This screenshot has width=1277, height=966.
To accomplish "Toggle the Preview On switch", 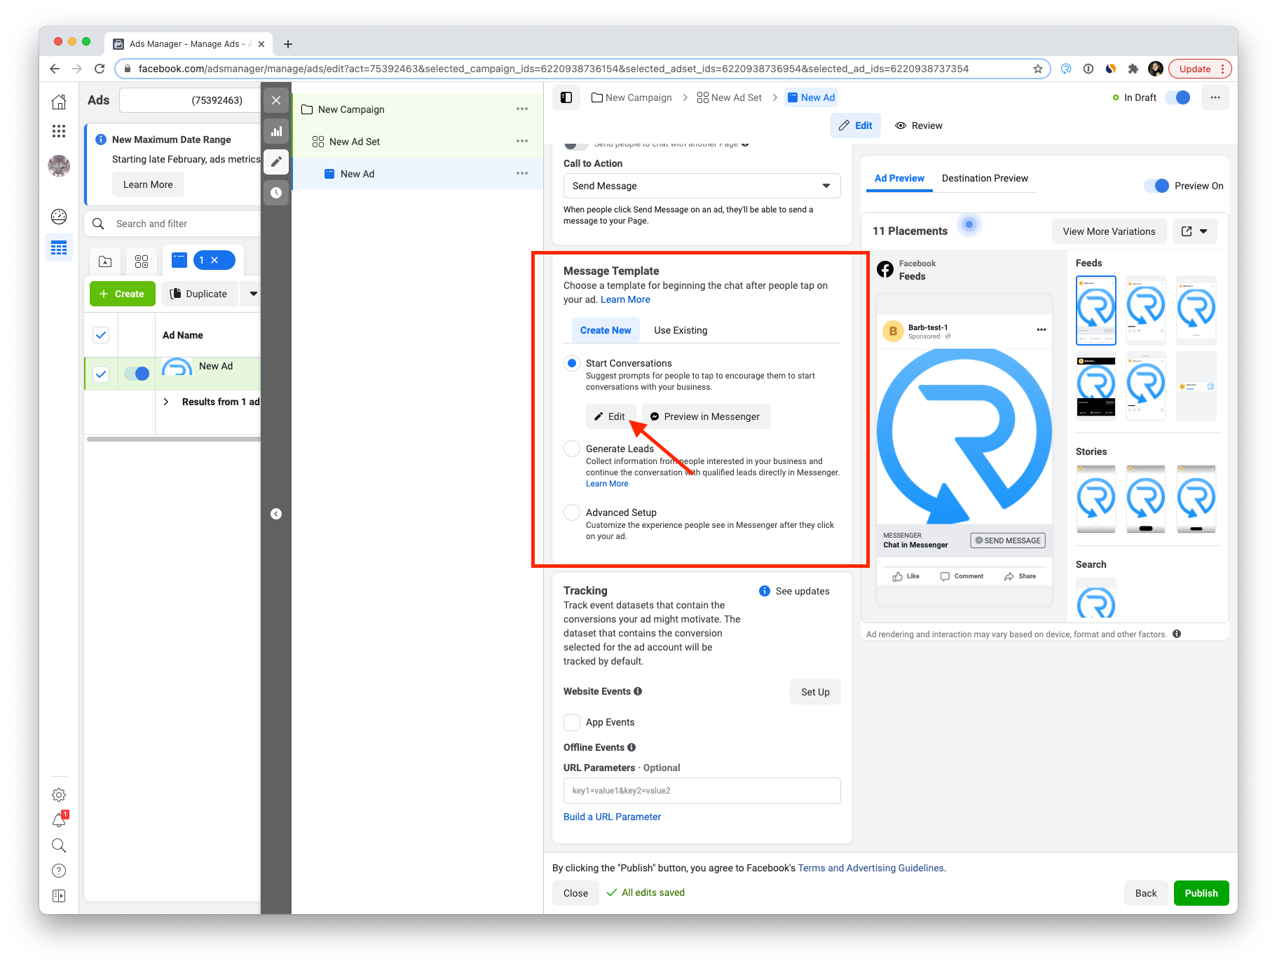I will tap(1156, 186).
